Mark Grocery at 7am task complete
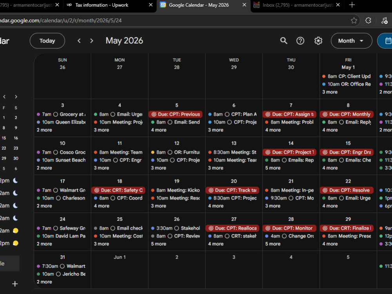 [x=56, y=114]
